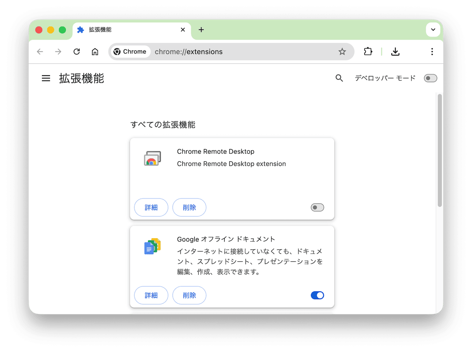This screenshot has height=352, width=472.
Task: Click the Chrome Remote Desktop extension icon
Action: pyautogui.click(x=152, y=158)
